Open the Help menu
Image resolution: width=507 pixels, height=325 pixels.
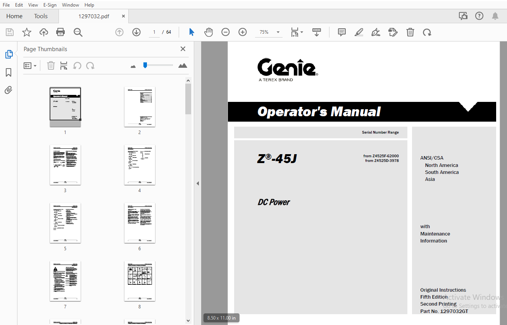coord(89,5)
